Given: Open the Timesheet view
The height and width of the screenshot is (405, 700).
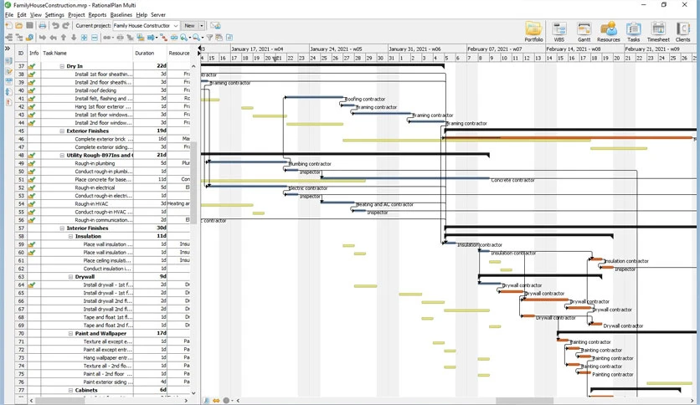Looking at the screenshot, I should 658,32.
